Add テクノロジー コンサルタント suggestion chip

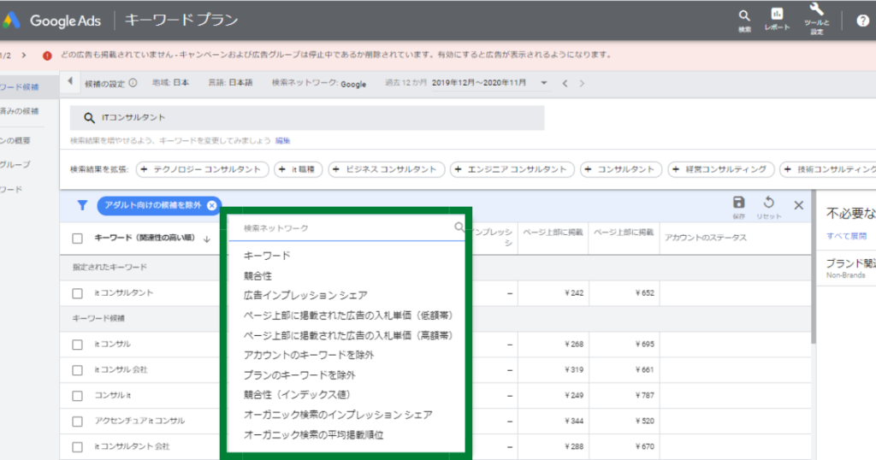pos(202,169)
